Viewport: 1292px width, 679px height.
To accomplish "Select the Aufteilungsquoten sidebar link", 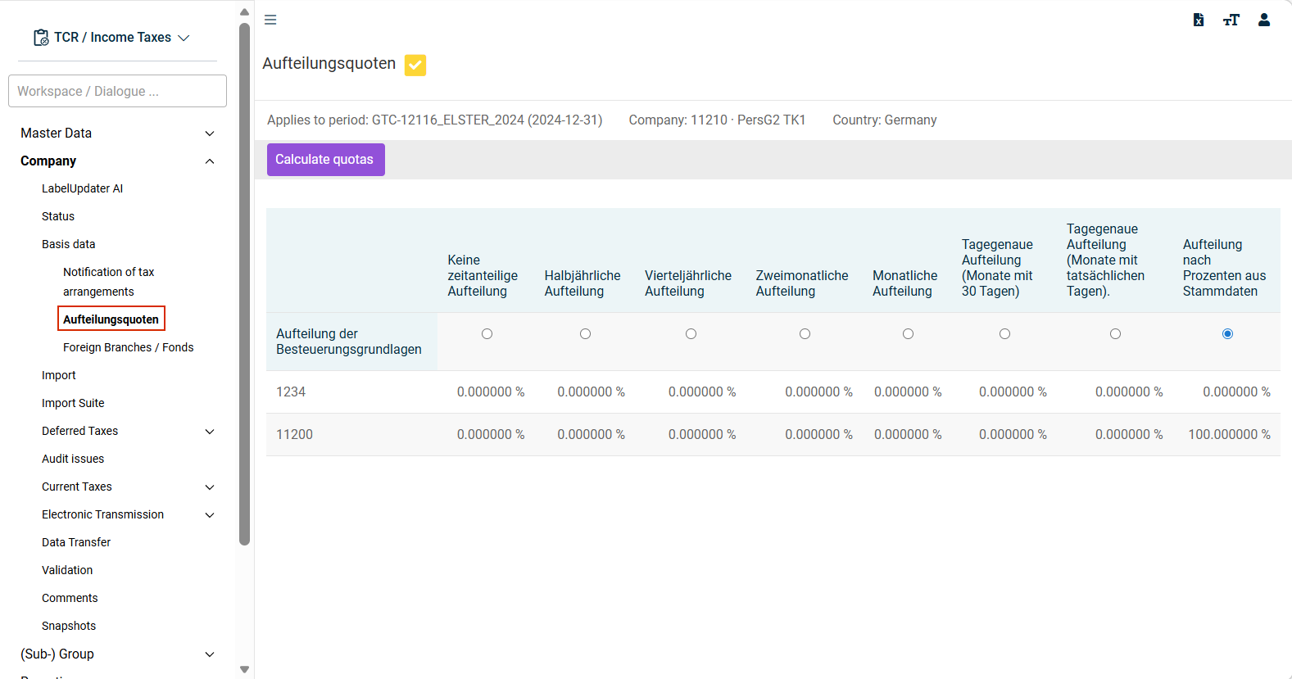I will pos(111,319).
